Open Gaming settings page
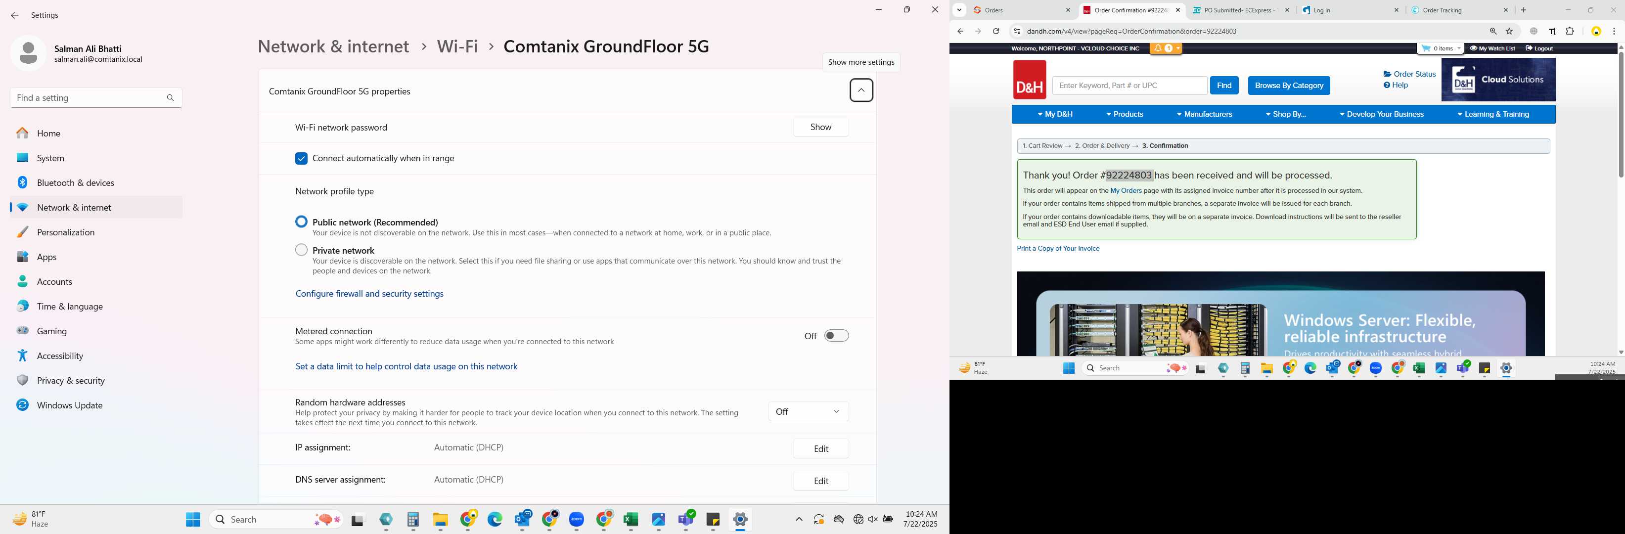 tap(96, 331)
